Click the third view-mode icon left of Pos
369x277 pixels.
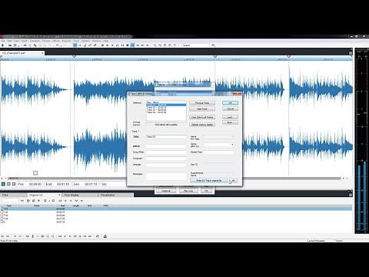coord(14,184)
